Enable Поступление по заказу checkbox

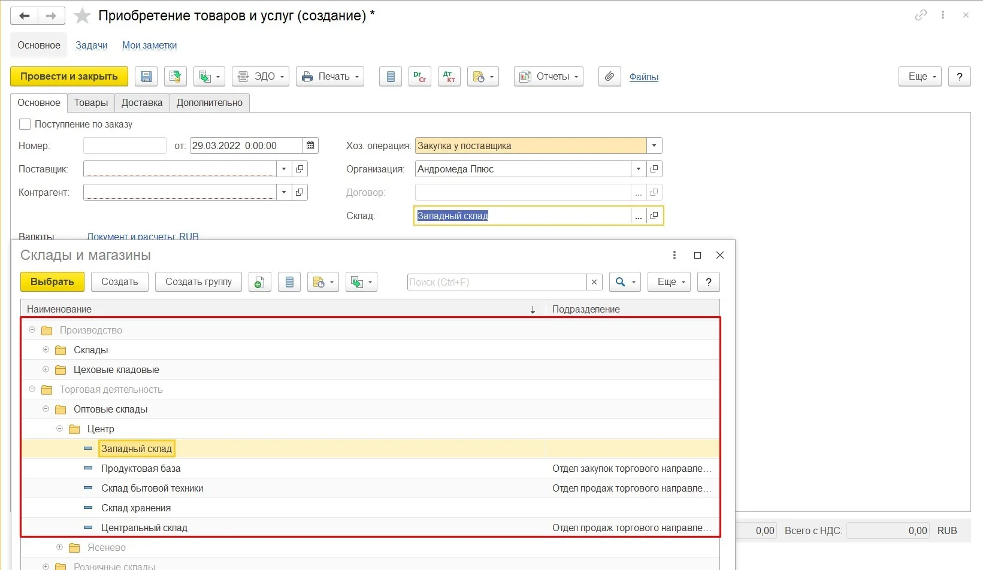[x=25, y=125]
